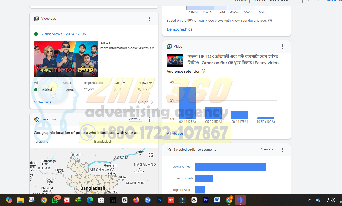
Task: Click the Enabled ad status
Action: [43, 89]
